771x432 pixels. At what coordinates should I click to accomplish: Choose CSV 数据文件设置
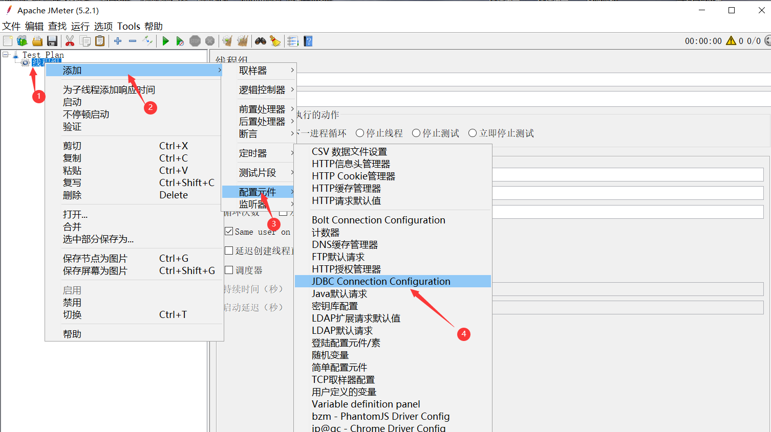(x=393, y=151)
